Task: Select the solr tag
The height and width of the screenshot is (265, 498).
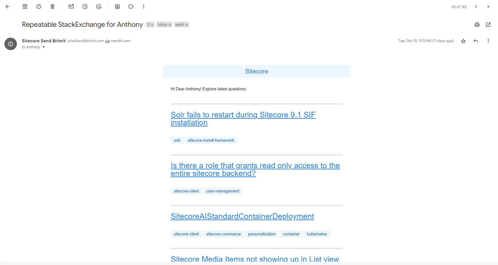Action: 177,140
